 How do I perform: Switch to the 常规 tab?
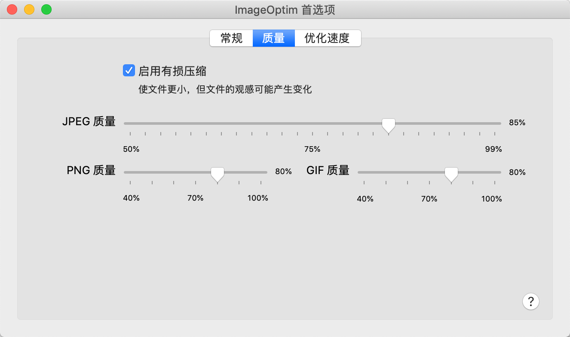coord(231,38)
